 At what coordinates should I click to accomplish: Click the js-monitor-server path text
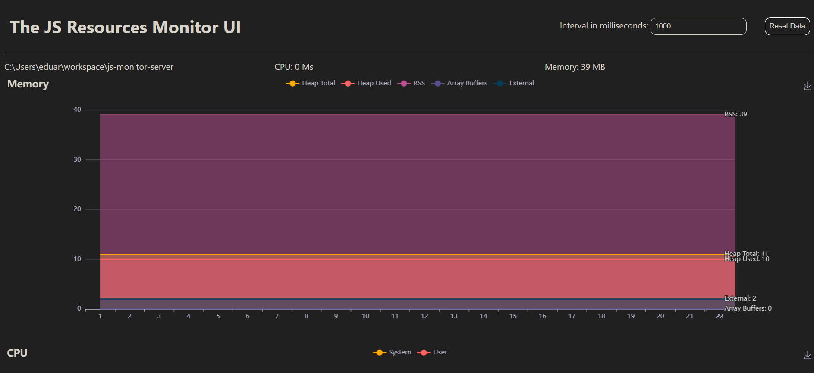click(x=89, y=67)
